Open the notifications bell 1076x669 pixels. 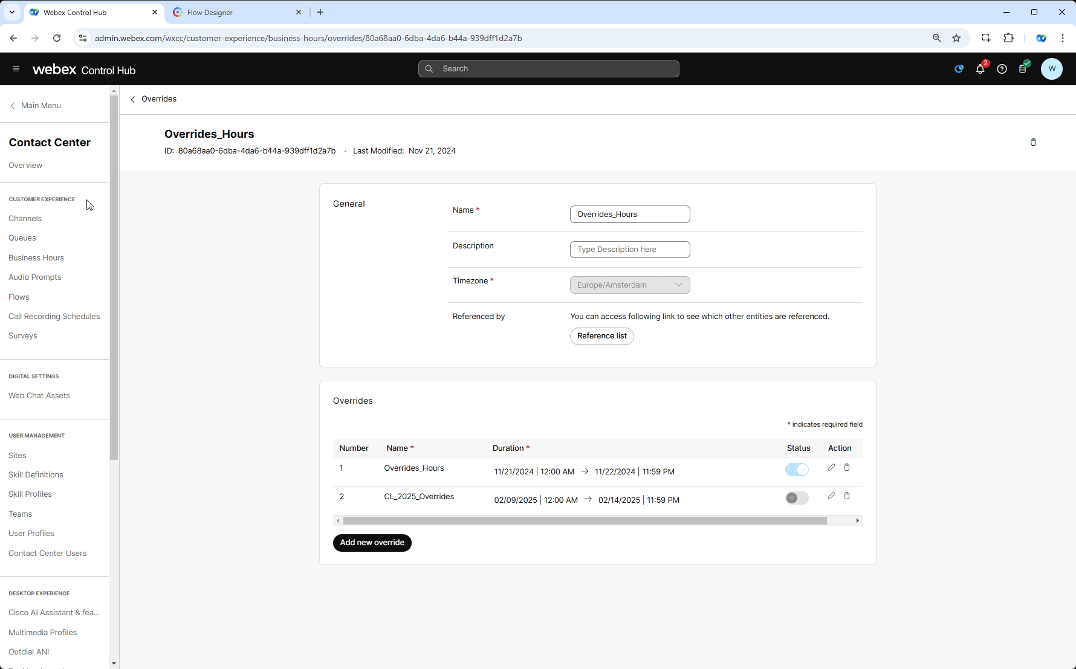[x=980, y=69]
